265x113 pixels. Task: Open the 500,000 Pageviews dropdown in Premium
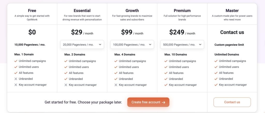(x=182, y=44)
